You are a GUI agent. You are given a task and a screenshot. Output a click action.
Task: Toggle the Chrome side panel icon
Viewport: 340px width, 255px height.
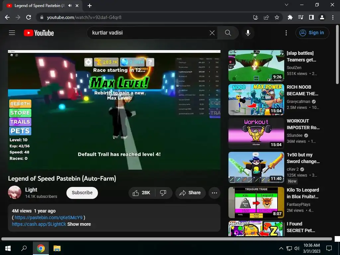click(x=311, y=17)
